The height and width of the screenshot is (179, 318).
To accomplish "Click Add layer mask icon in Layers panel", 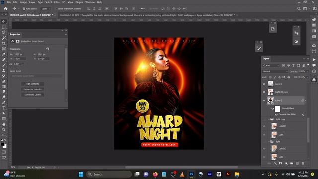I will 280,163.
